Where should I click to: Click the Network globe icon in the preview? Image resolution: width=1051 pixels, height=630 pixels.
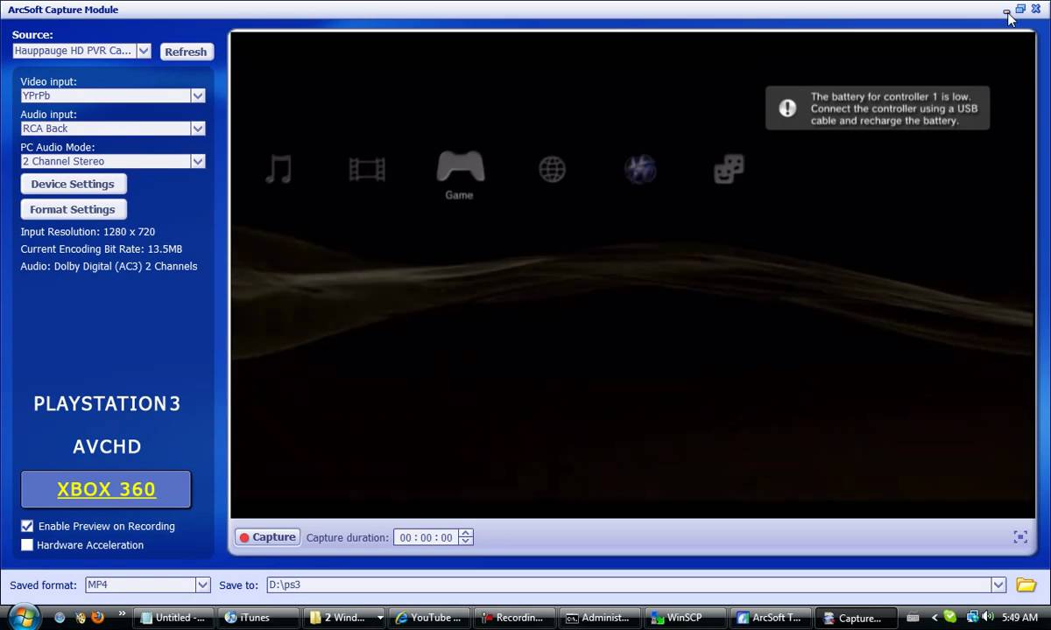(x=552, y=169)
